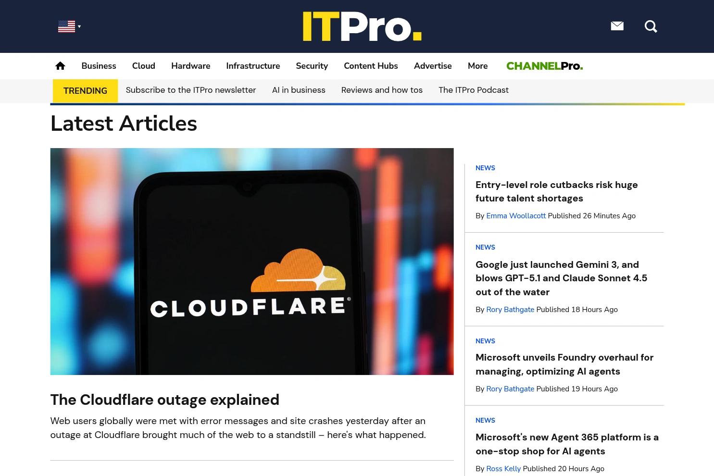
Task: Click the TRENDING label
Action: pos(85,91)
